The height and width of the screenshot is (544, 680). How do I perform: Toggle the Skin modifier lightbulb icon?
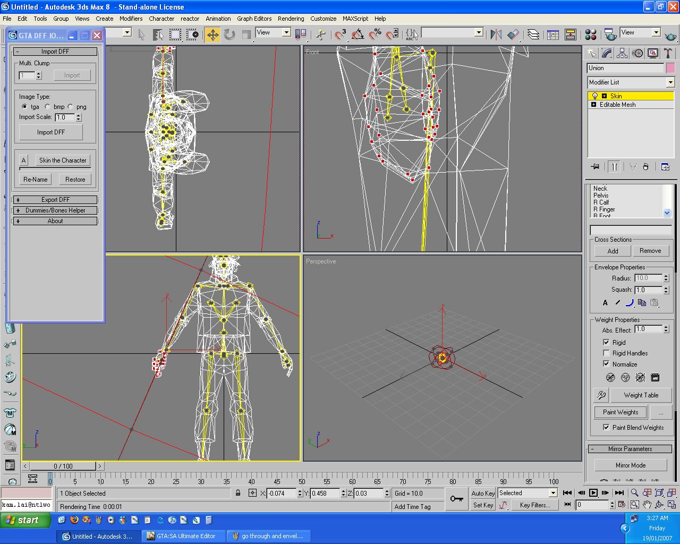(x=594, y=96)
